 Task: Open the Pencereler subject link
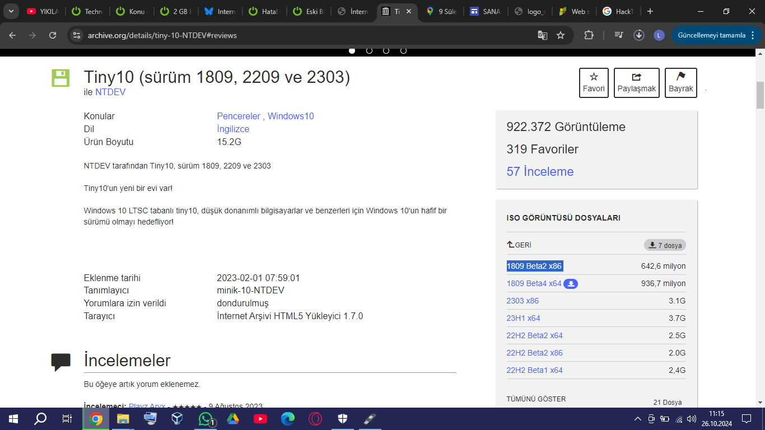pyautogui.click(x=239, y=116)
